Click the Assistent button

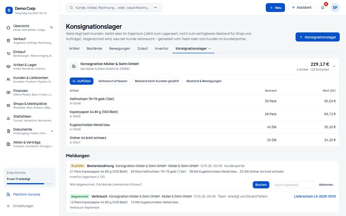[x=301, y=8]
